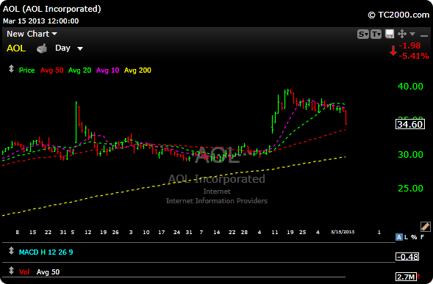This screenshot has height=284, width=433.
Task: Click the 34.60 current price box
Action: 410,124
